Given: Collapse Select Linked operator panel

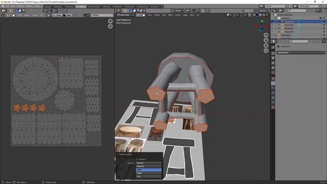Looking at the screenshot, I should pyautogui.click(x=118, y=154).
